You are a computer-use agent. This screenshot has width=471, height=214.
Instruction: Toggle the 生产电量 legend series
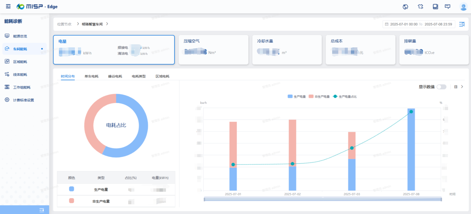(x=297, y=96)
